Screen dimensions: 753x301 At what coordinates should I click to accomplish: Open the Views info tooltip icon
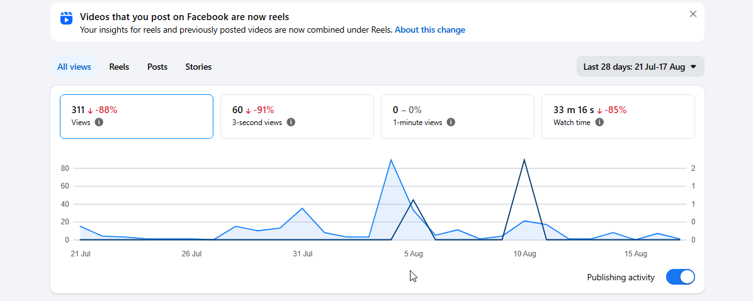tap(99, 122)
